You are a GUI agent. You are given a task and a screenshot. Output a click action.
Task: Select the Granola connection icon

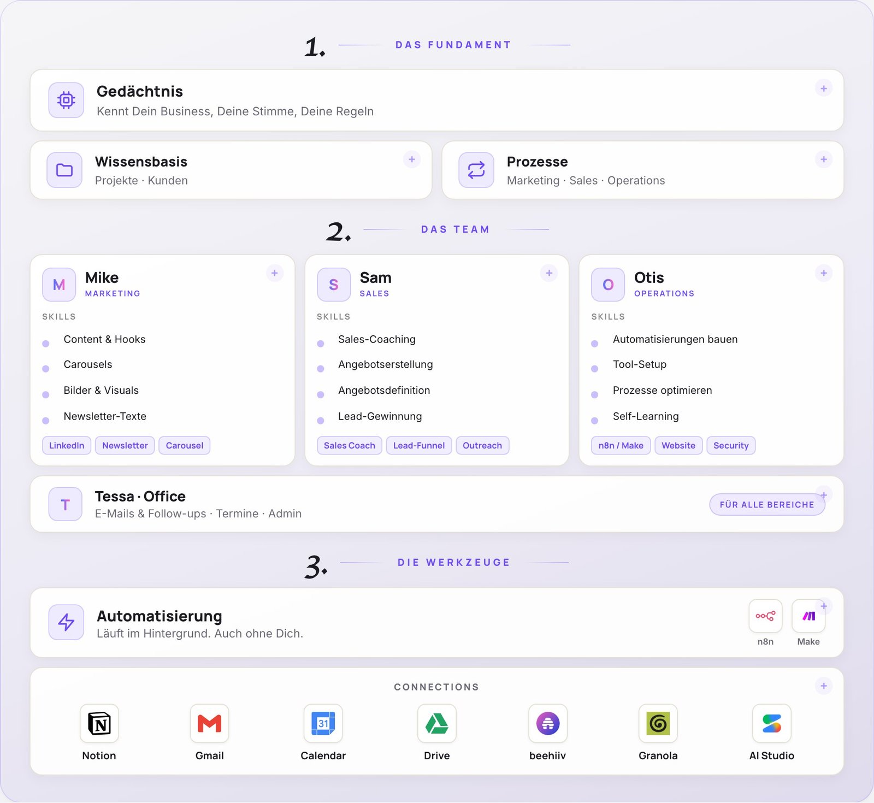tap(658, 723)
